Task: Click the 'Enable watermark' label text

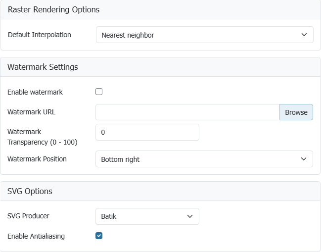Action: coord(35,92)
